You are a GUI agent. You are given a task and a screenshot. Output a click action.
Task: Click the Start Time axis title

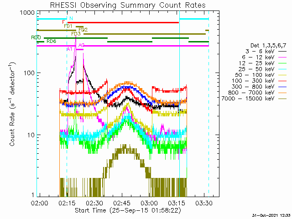click(128, 210)
